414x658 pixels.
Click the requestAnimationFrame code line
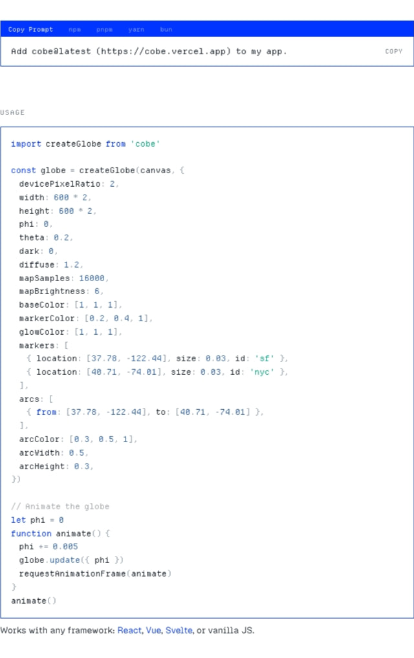coord(95,574)
